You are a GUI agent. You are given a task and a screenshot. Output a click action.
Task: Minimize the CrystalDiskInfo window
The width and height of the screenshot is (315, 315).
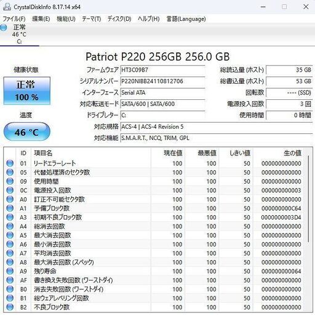click(263, 7)
